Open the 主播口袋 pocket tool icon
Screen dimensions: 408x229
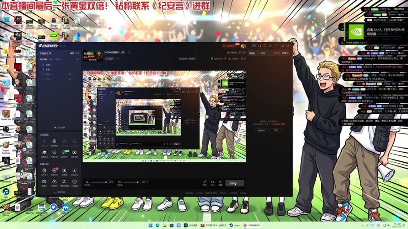tap(55, 153)
